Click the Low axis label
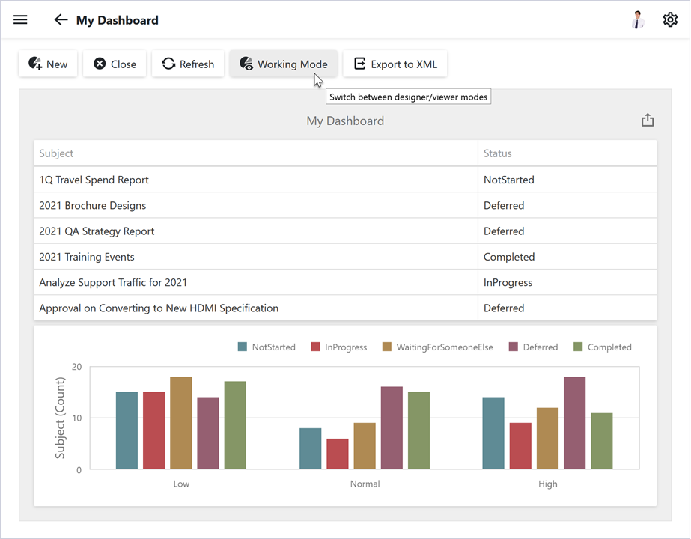Screen dimensions: 691x539 (x=181, y=484)
